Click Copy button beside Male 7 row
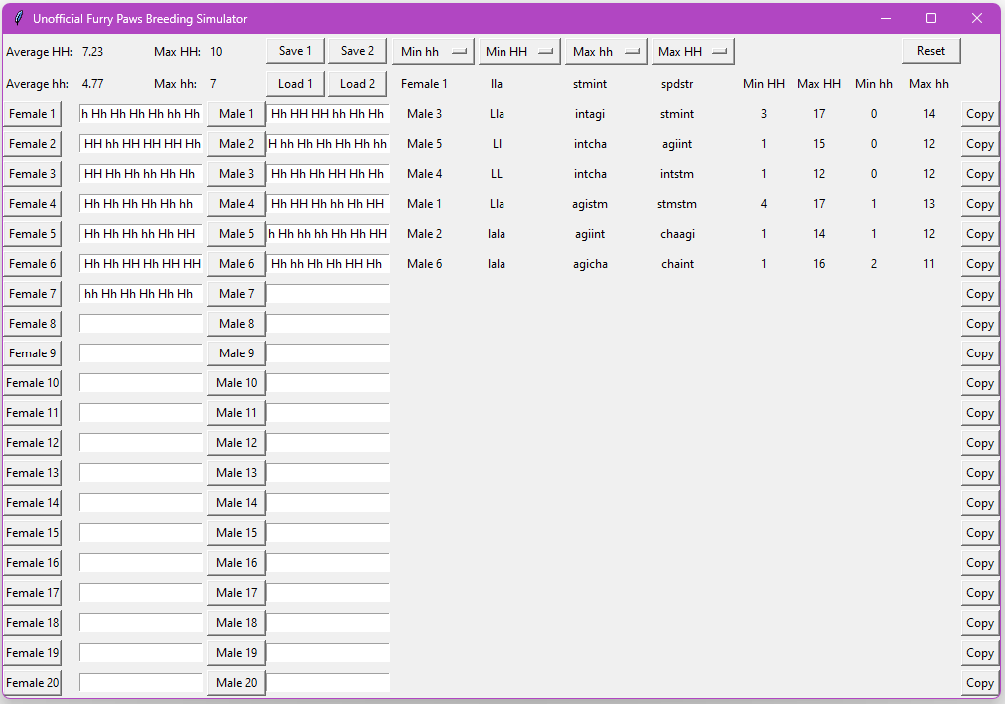This screenshot has height=704, width=1005. [x=979, y=294]
